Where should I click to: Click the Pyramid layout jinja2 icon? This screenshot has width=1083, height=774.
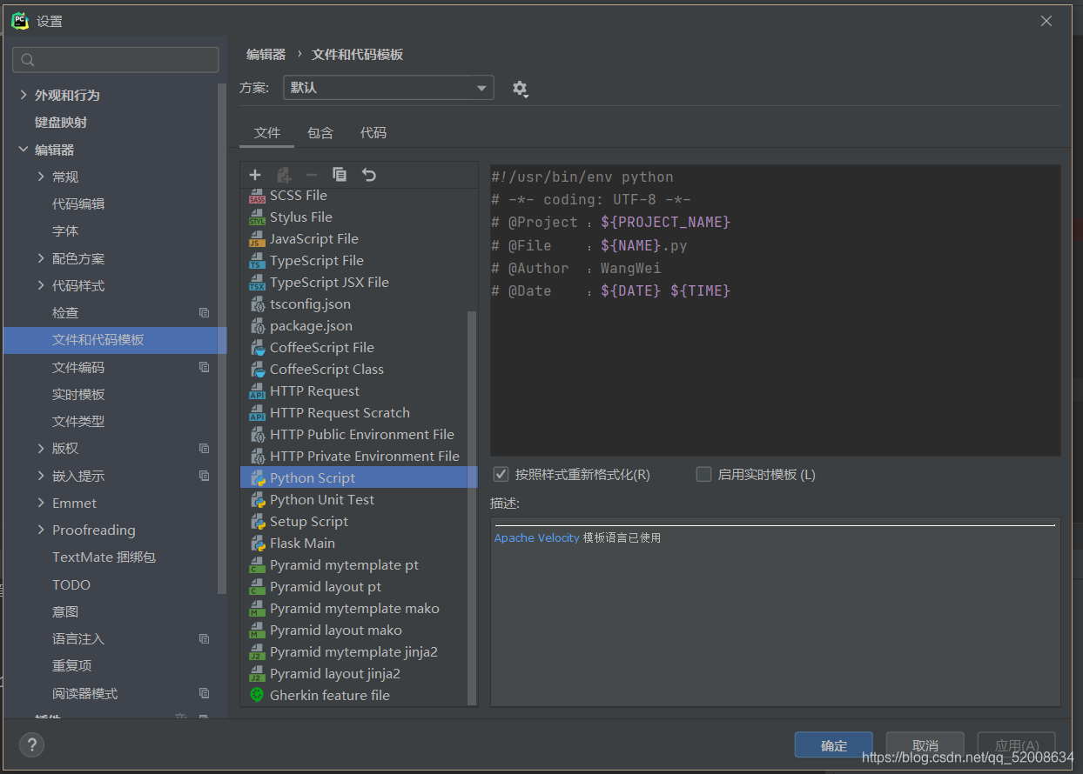tap(257, 674)
